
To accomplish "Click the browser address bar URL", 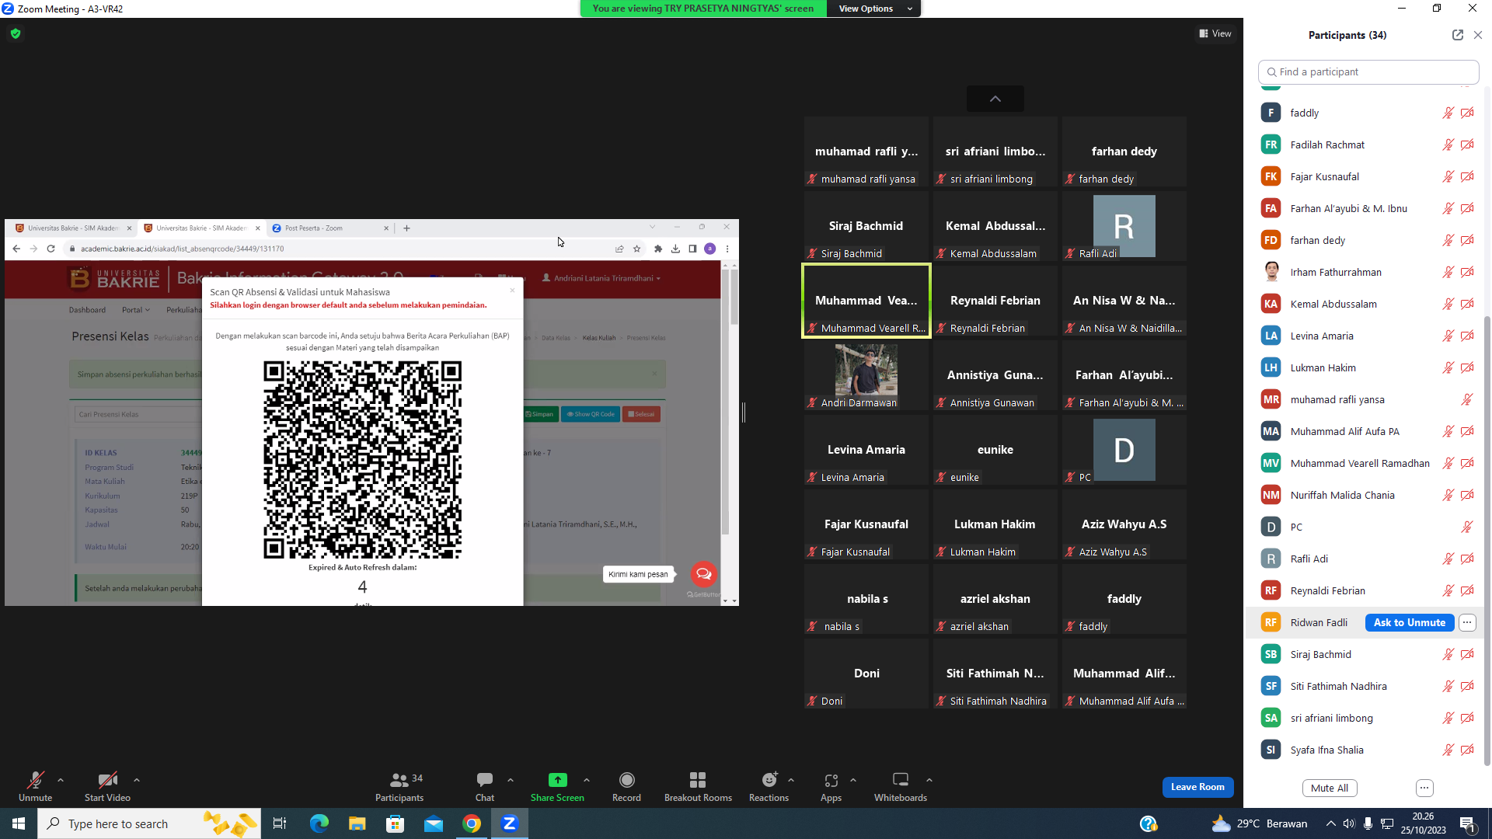I will (183, 249).
